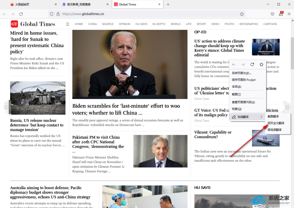Reload the page using the toolbar refresh icon
This screenshot has height=208, width=294.
21,14
